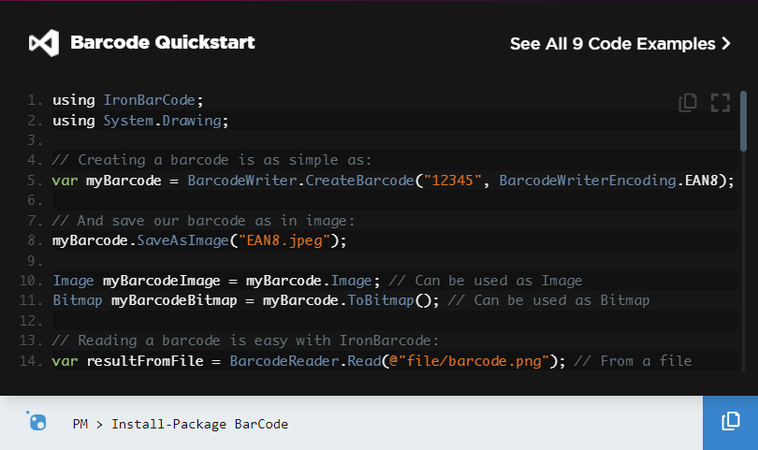Click the "12345" string literal

click(x=453, y=181)
